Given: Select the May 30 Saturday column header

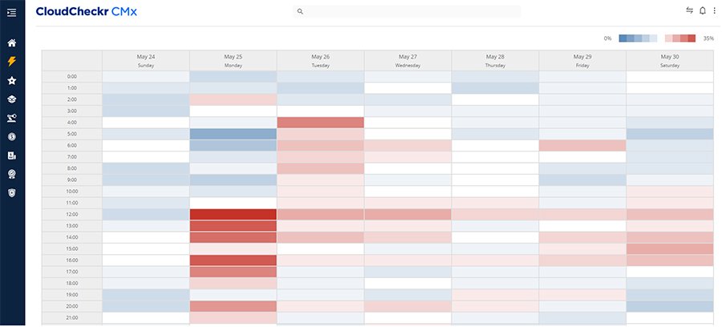Looking at the screenshot, I should pos(670,61).
